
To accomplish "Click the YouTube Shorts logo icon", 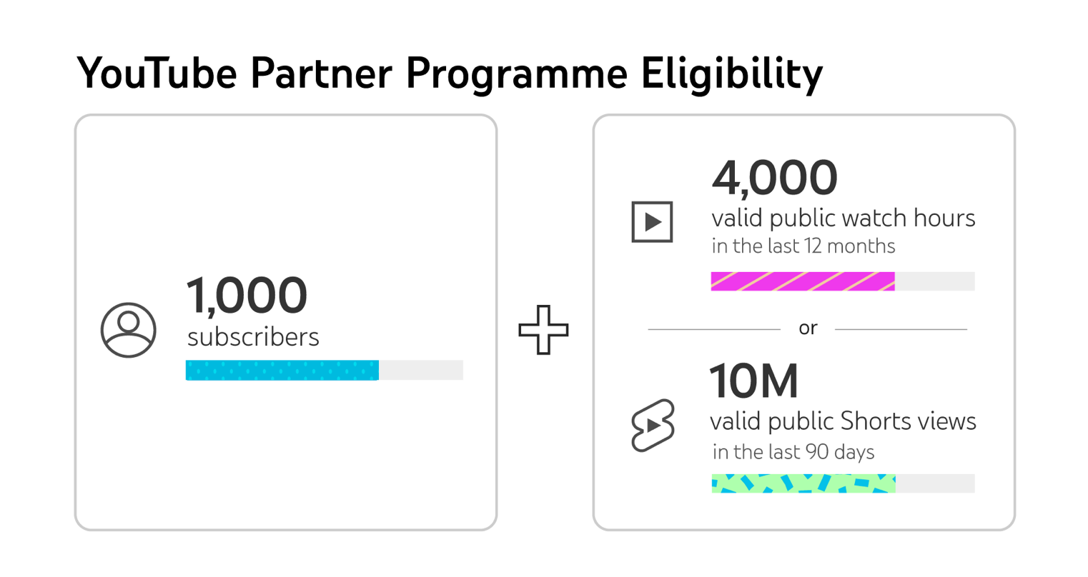I will pyautogui.click(x=653, y=425).
